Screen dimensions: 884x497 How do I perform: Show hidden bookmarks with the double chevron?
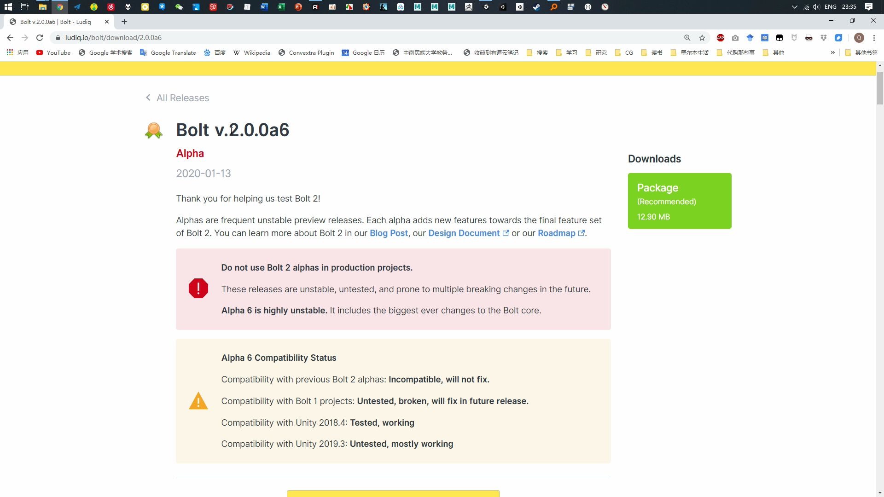[x=832, y=52]
